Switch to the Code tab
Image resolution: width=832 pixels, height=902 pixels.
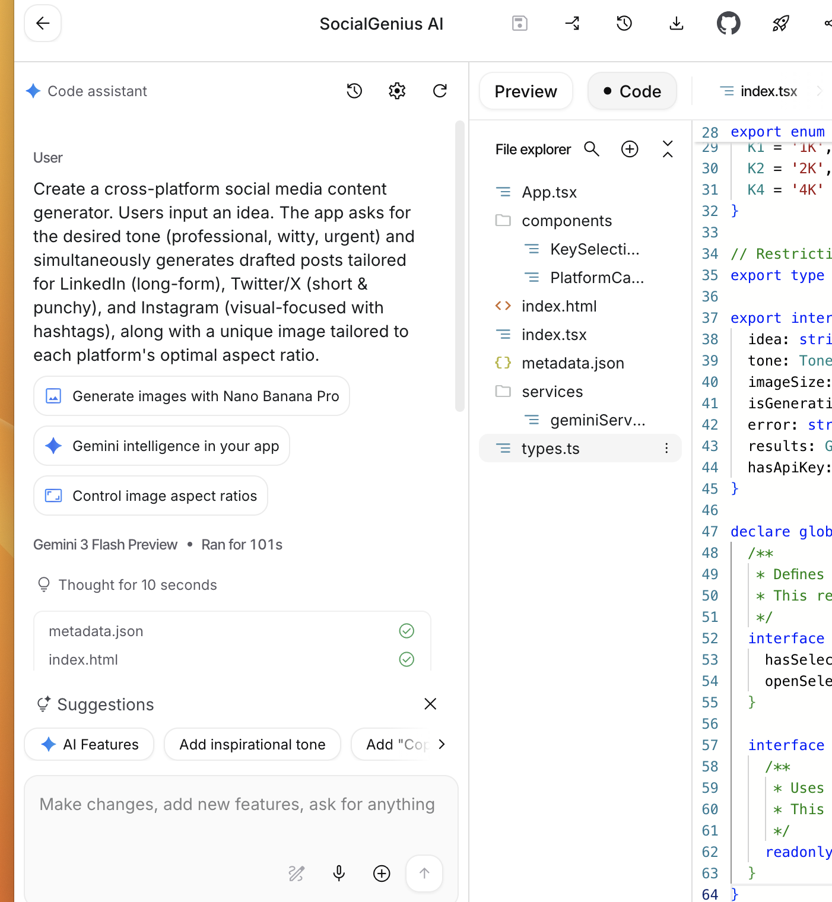pos(632,91)
